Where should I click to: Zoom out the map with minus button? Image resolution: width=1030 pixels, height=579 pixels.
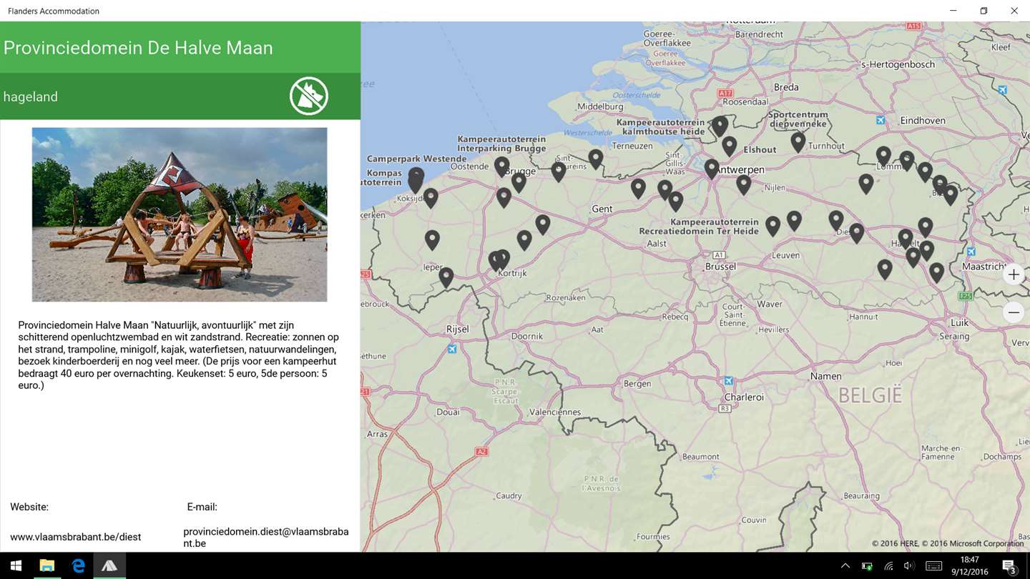click(x=1014, y=312)
